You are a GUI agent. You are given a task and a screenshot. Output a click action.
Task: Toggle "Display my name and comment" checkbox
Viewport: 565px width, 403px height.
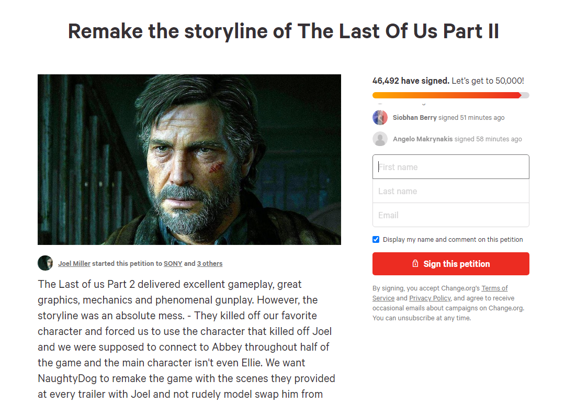(376, 240)
